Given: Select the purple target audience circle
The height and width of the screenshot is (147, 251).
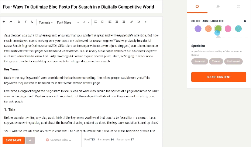Looking at the screenshot, I should [198, 29].
